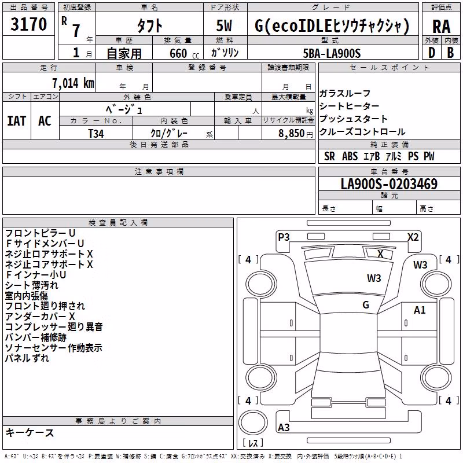Click inspector note Fインナー小U
Image resolution: width=463 pixels, height=463 pixels.
(x=36, y=275)
